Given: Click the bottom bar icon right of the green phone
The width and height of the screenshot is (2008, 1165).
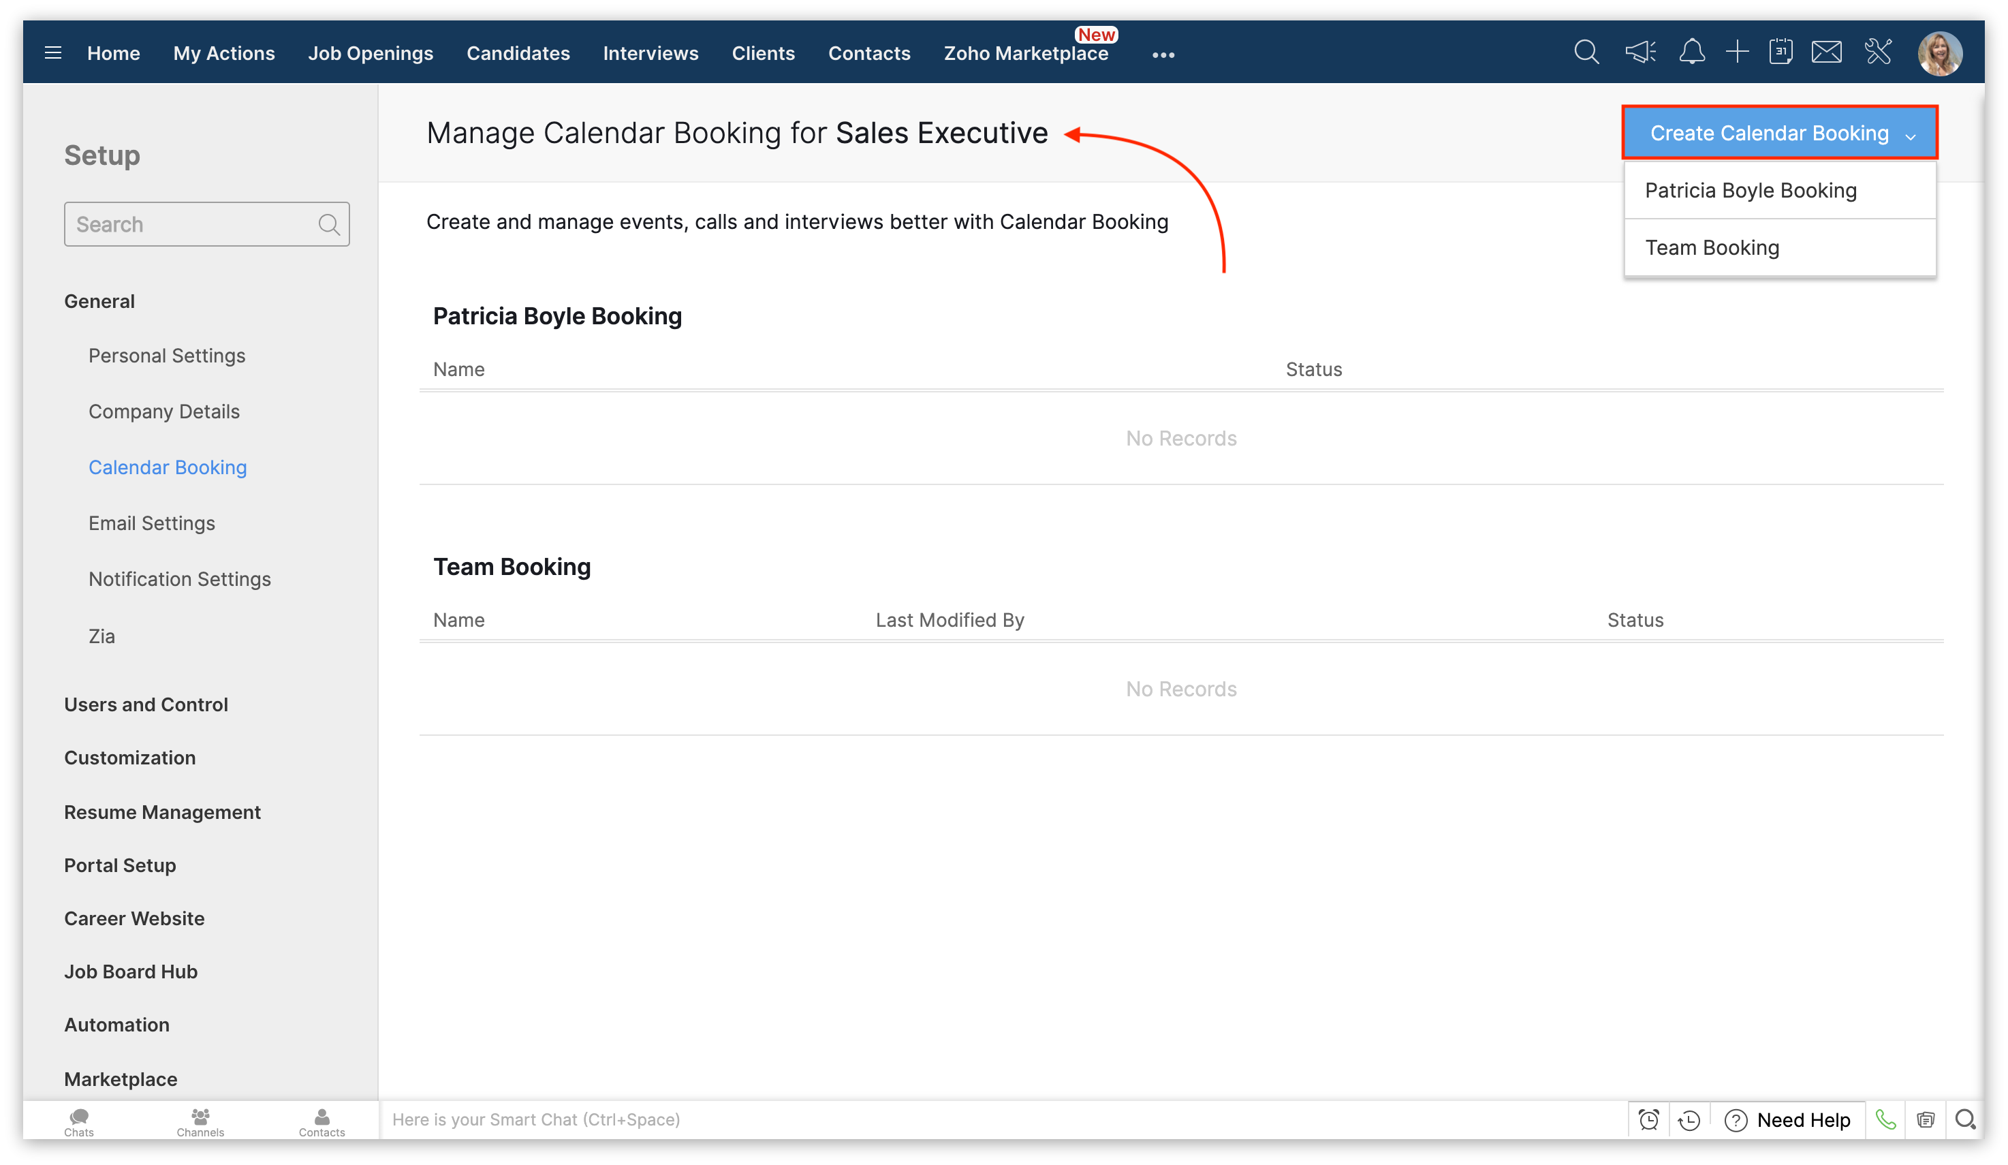Looking at the screenshot, I should tap(1925, 1119).
